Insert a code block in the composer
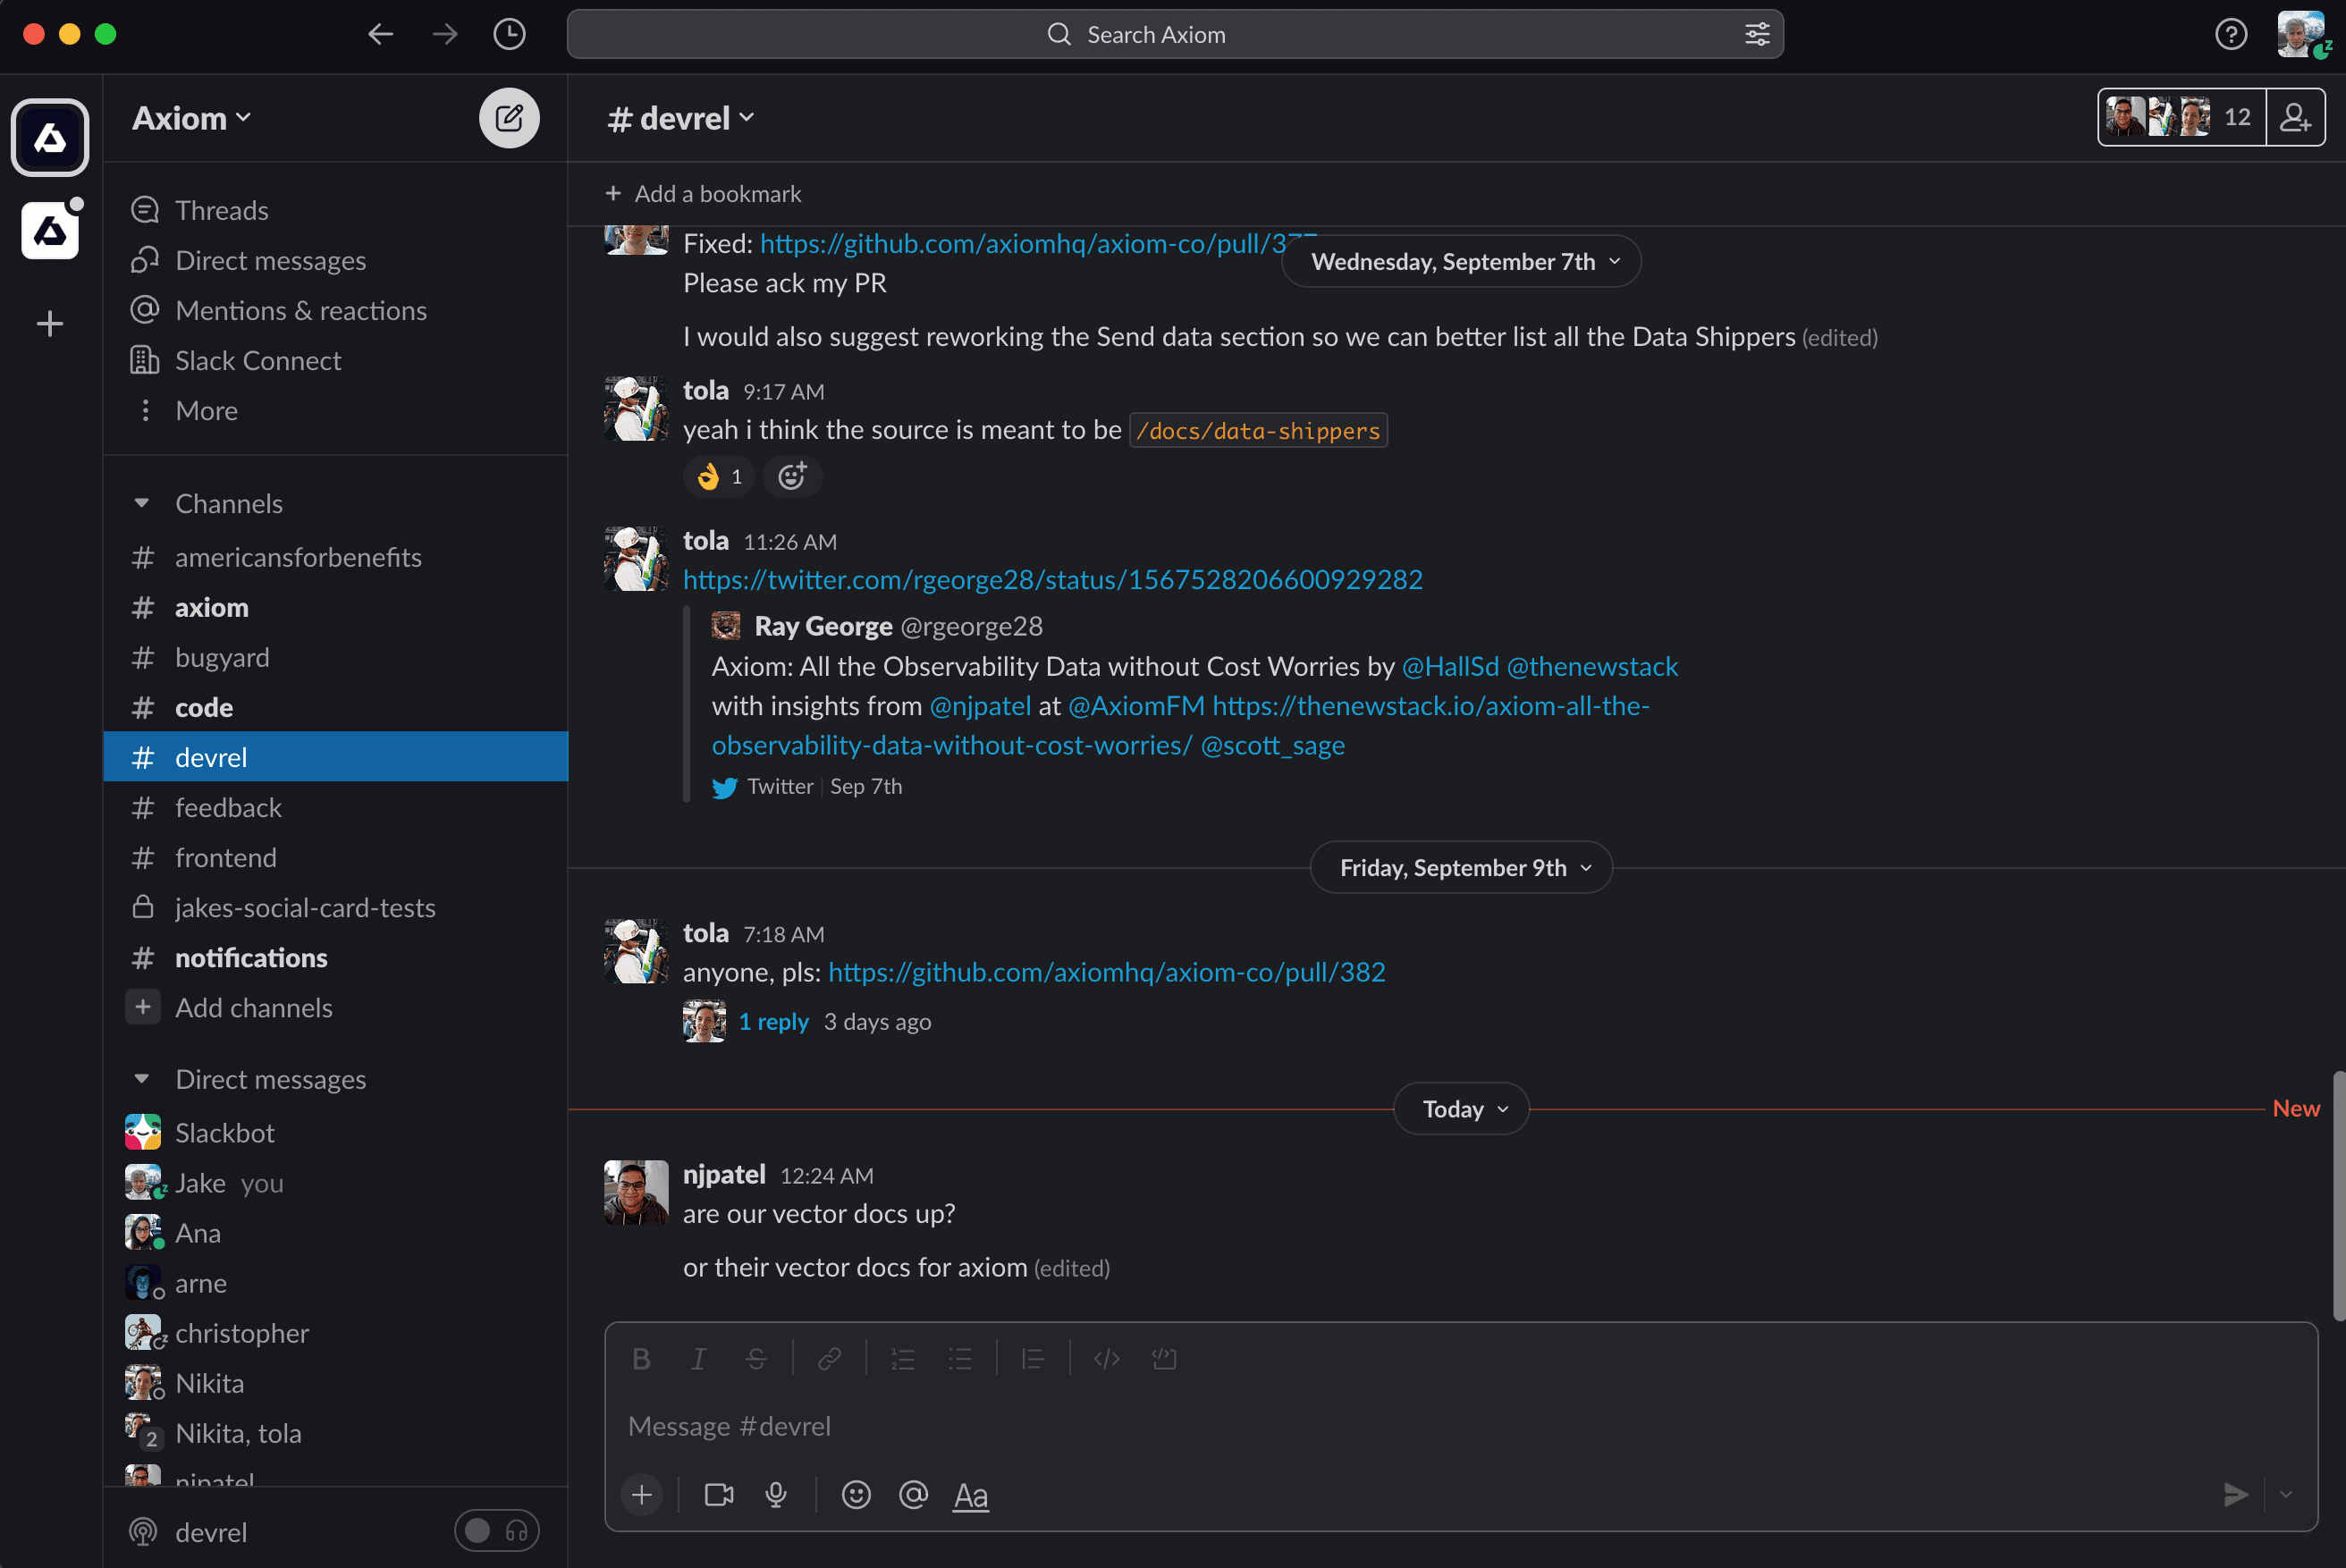The image size is (2346, 1568). click(1164, 1358)
